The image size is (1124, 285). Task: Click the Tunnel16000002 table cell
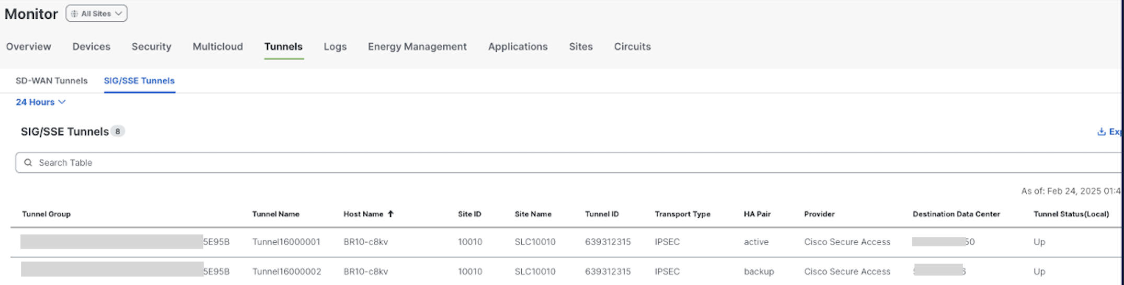[x=286, y=271]
